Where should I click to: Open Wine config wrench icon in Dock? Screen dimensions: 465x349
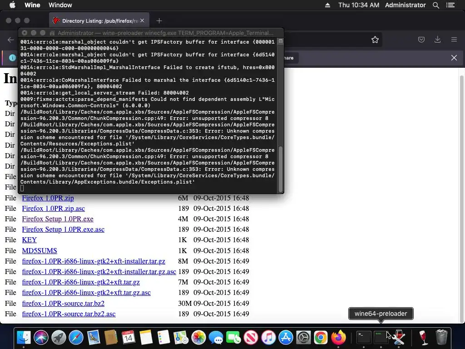point(398,338)
